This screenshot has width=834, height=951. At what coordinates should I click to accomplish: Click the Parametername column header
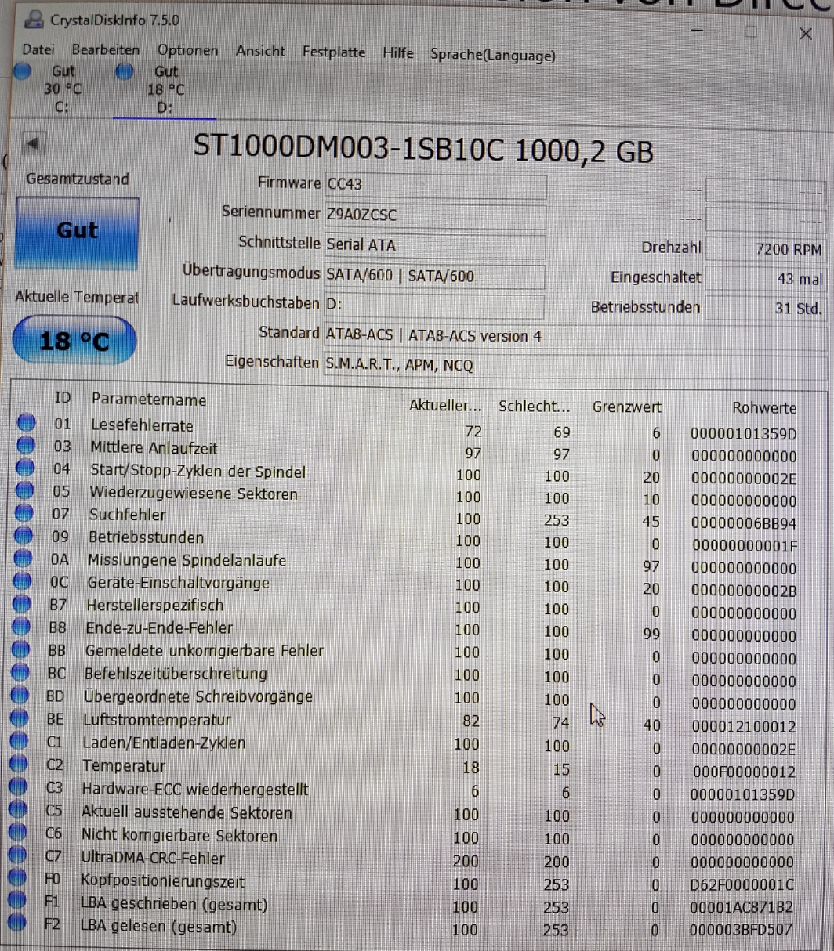(x=149, y=400)
